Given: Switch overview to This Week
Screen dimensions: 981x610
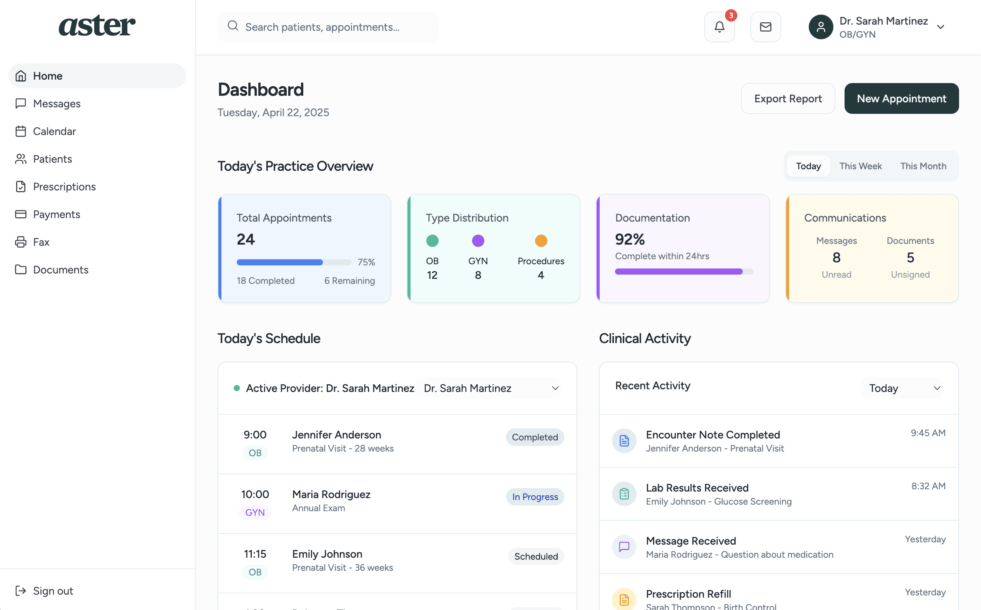Looking at the screenshot, I should pyautogui.click(x=860, y=166).
